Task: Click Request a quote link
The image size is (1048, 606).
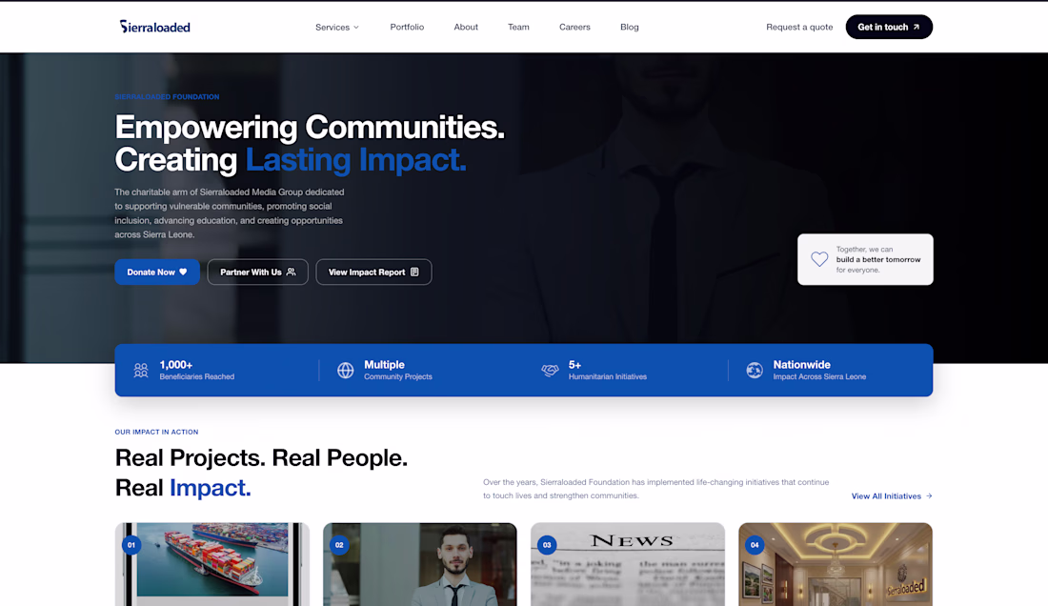Action: pos(799,27)
